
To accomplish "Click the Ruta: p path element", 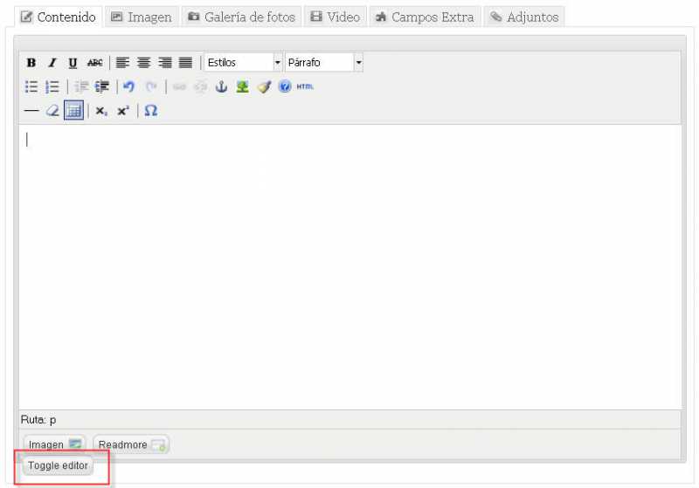I will tap(52, 420).
